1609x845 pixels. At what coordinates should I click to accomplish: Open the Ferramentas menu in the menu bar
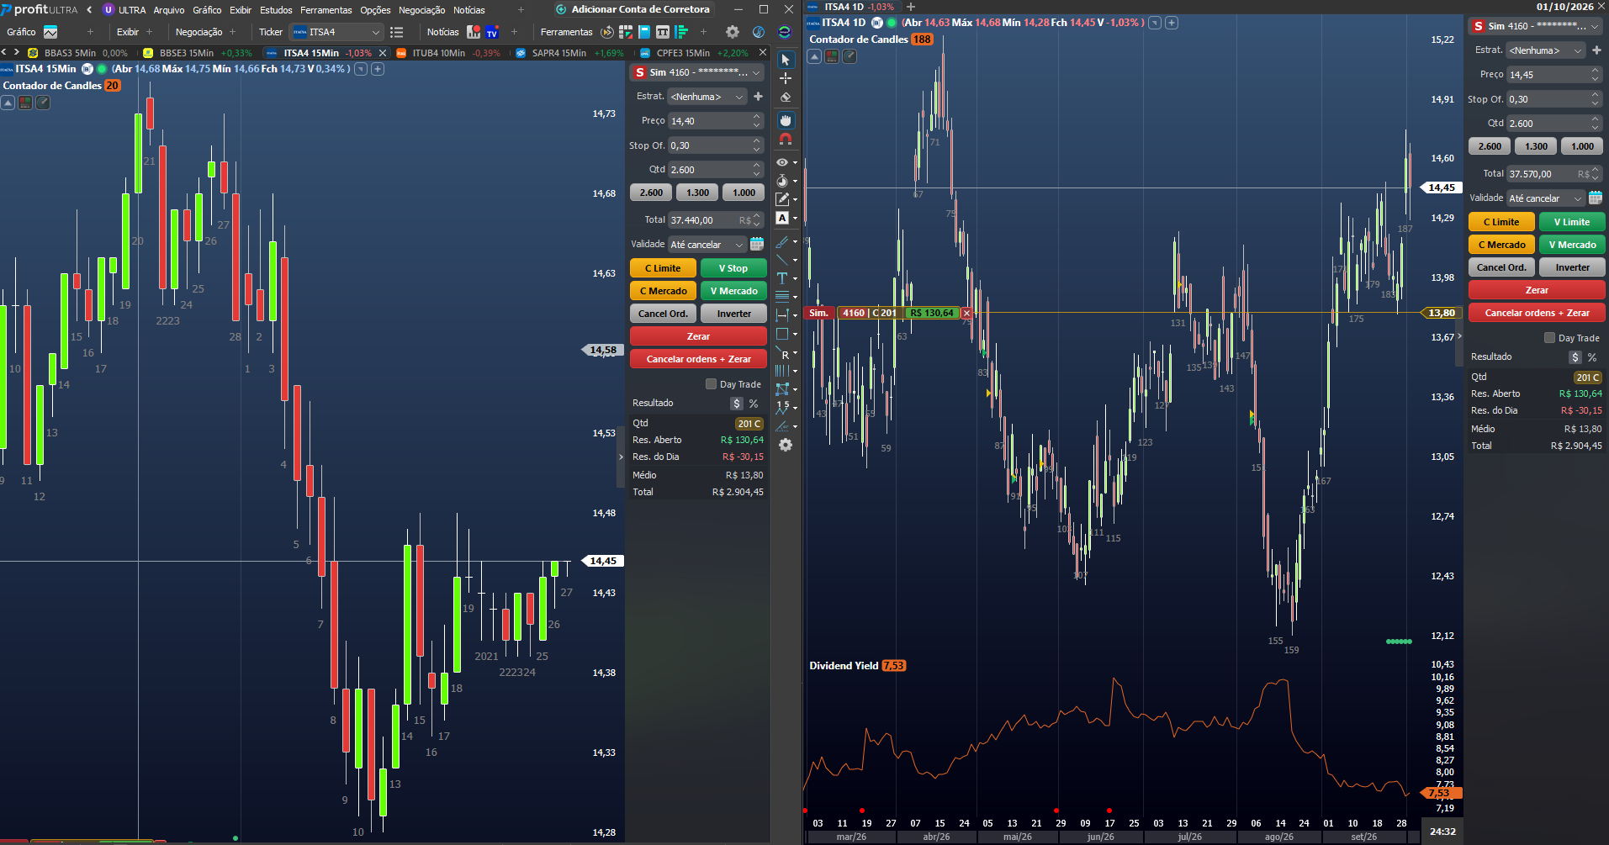click(326, 10)
